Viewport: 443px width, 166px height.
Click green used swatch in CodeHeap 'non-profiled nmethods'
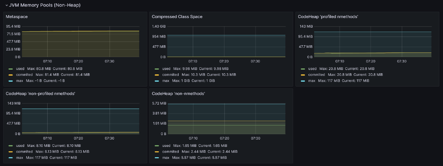[10, 146]
